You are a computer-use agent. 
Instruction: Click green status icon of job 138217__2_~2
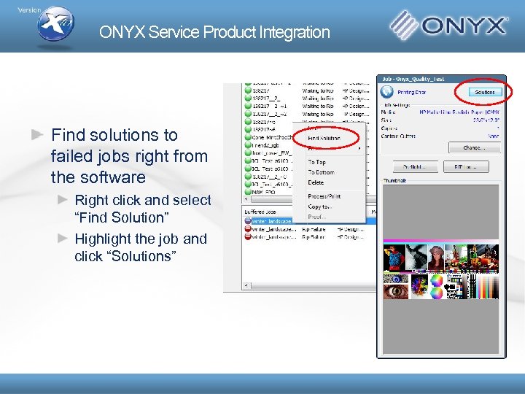point(248,114)
